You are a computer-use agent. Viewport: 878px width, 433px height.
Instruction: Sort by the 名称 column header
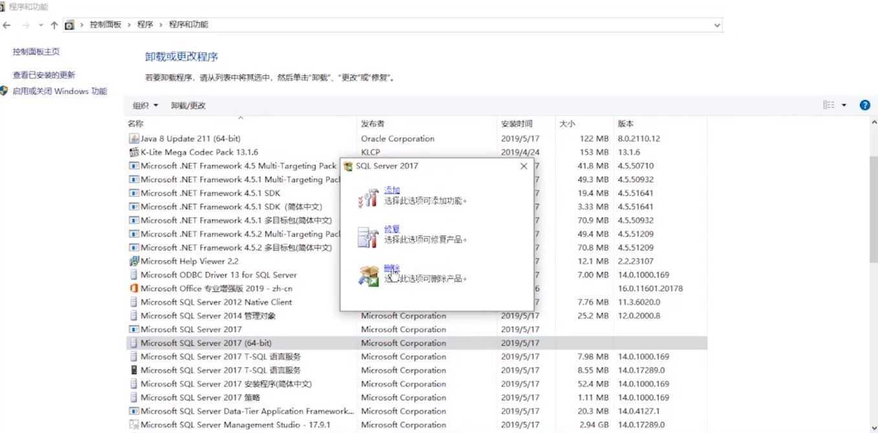pyautogui.click(x=135, y=124)
